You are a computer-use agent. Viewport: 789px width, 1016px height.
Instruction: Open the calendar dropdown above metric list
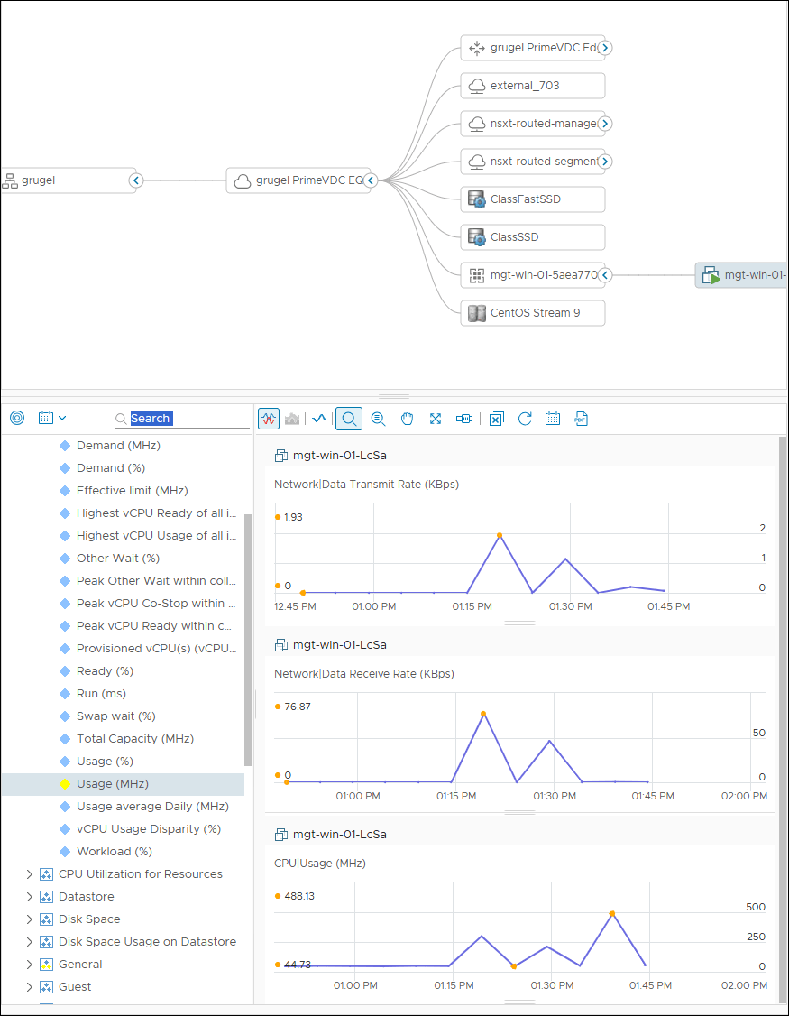tap(52, 418)
